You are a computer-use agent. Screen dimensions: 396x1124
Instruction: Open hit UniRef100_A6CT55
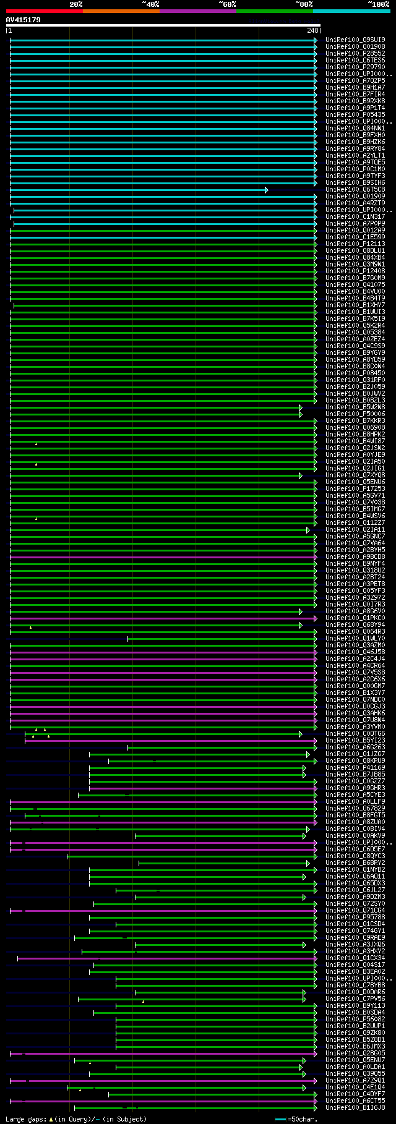pos(355,1101)
